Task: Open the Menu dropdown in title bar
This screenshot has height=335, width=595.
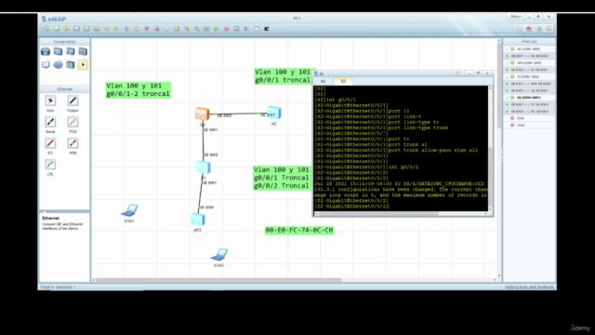Action: click(x=515, y=17)
